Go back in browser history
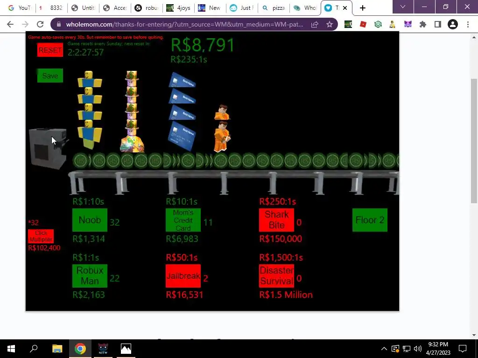 (x=10, y=24)
